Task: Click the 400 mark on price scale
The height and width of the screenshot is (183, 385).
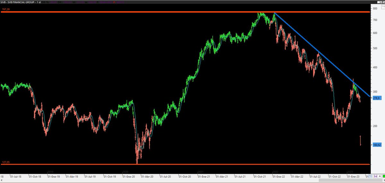Action: [375, 68]
